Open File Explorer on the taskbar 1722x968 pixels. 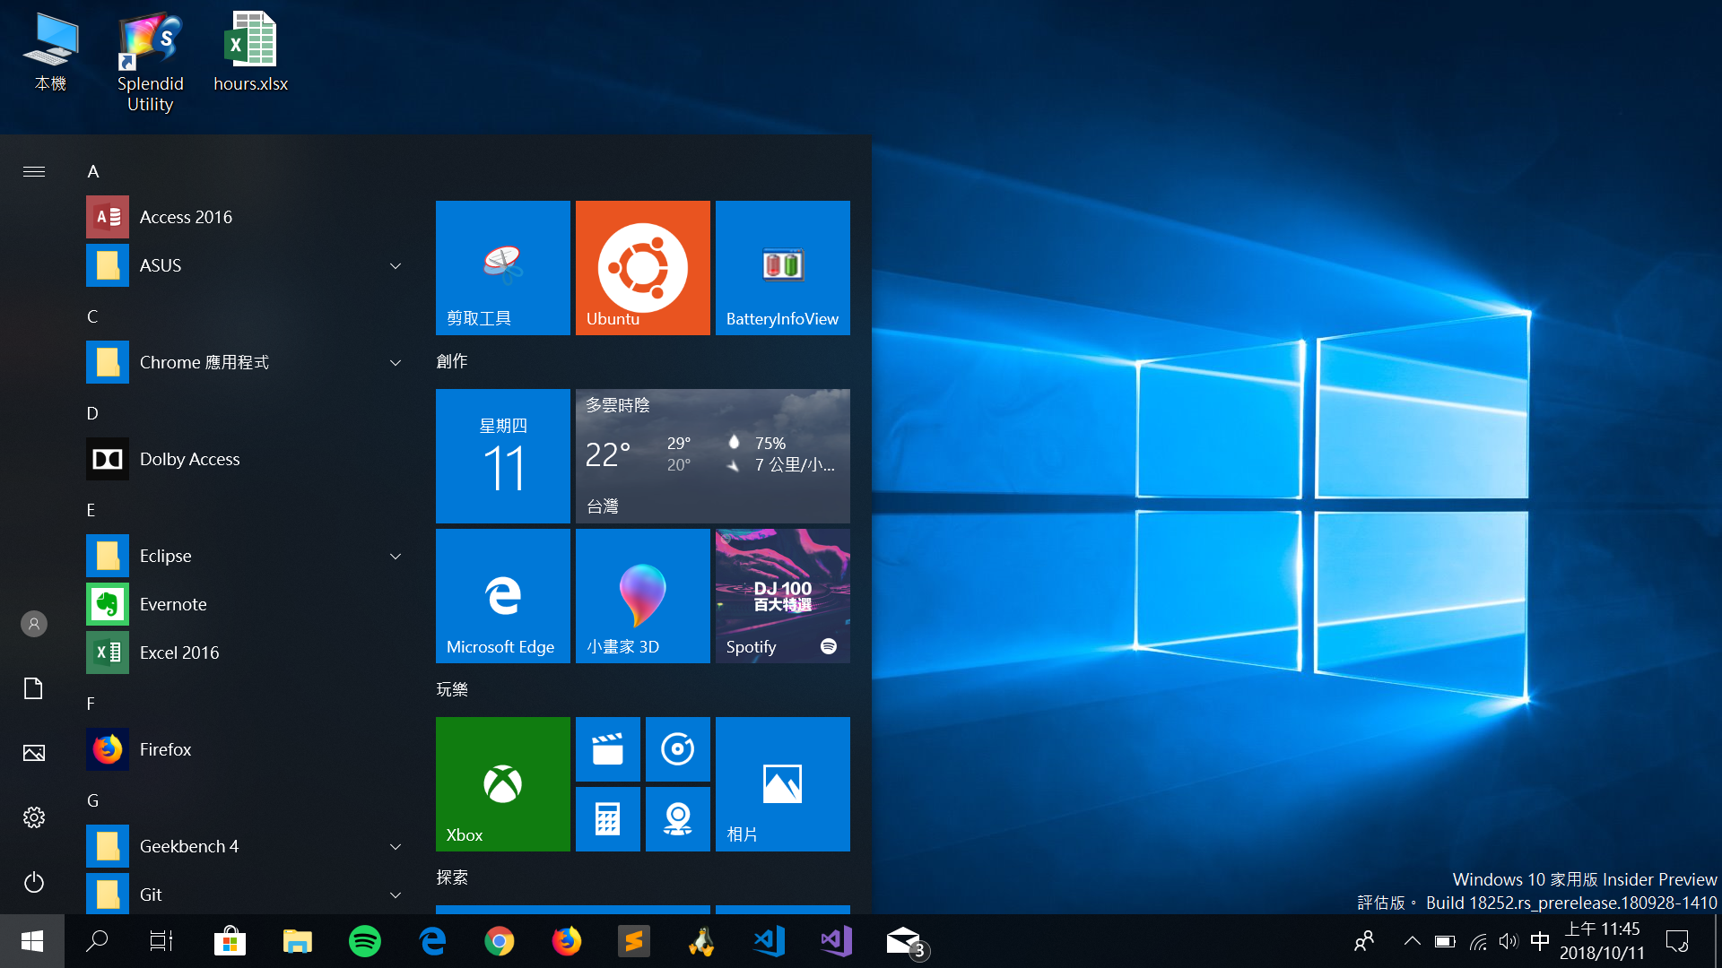298,941
